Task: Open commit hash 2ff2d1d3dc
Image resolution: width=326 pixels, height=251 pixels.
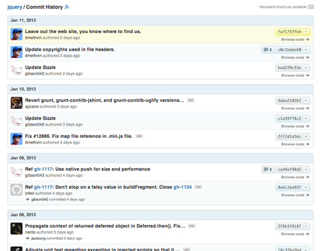Action: pyautogui.click(x=289, y=136)
